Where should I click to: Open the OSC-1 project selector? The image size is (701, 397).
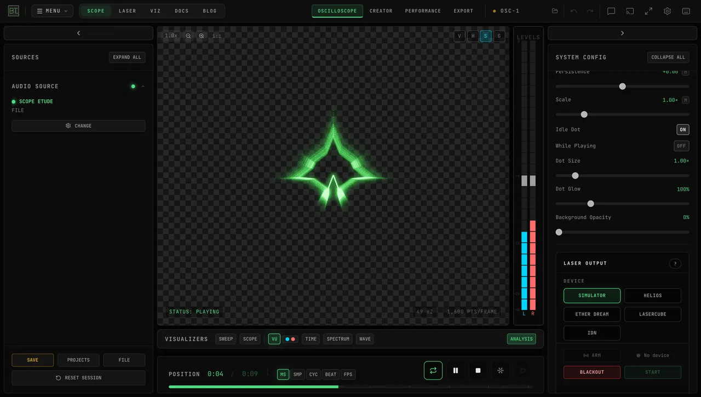(x=507, y=11)
